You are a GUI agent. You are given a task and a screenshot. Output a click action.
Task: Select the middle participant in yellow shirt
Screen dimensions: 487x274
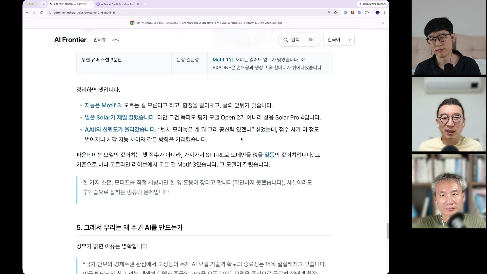[x=449, y=114]
